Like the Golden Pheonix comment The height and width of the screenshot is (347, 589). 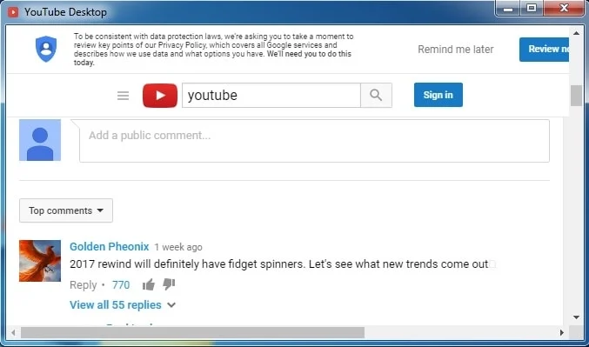[149, 284]
